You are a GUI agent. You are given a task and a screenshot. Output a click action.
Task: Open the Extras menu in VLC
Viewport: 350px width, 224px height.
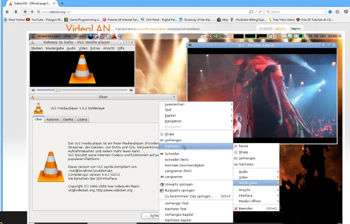[95, 48]
